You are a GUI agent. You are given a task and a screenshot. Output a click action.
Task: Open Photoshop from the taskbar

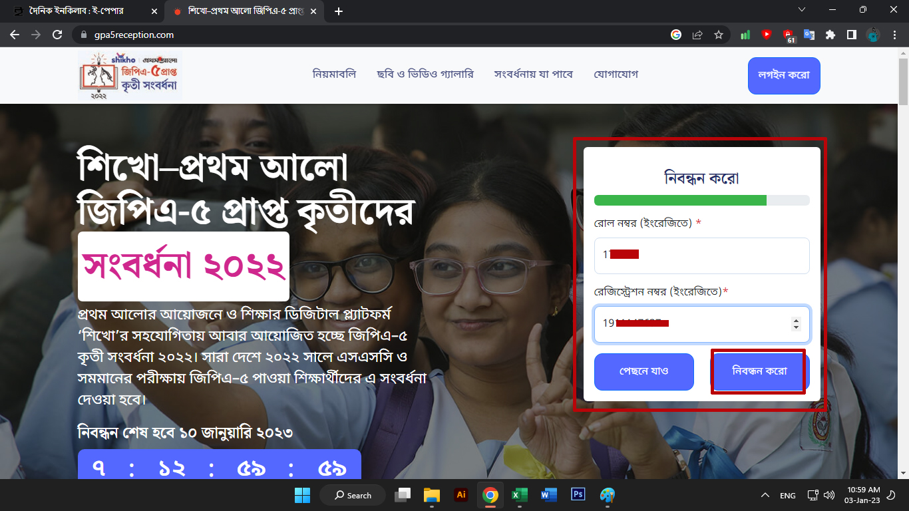tap(578, 494)
